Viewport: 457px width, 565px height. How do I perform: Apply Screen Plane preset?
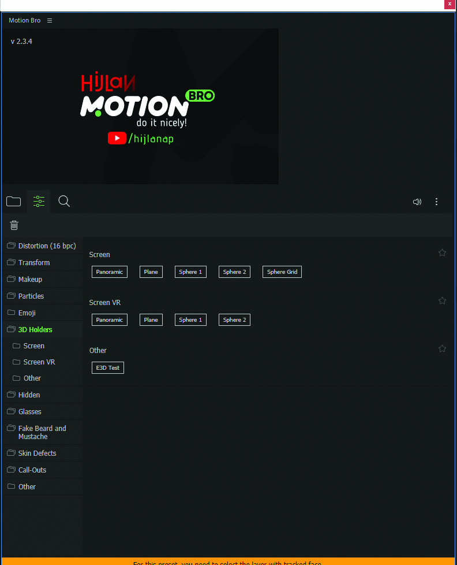(151, 272)
